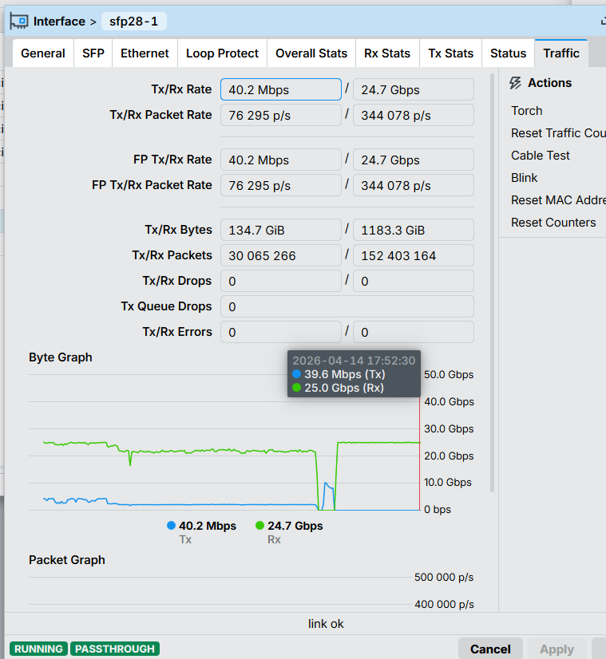Run the Cable Test action

540,156
